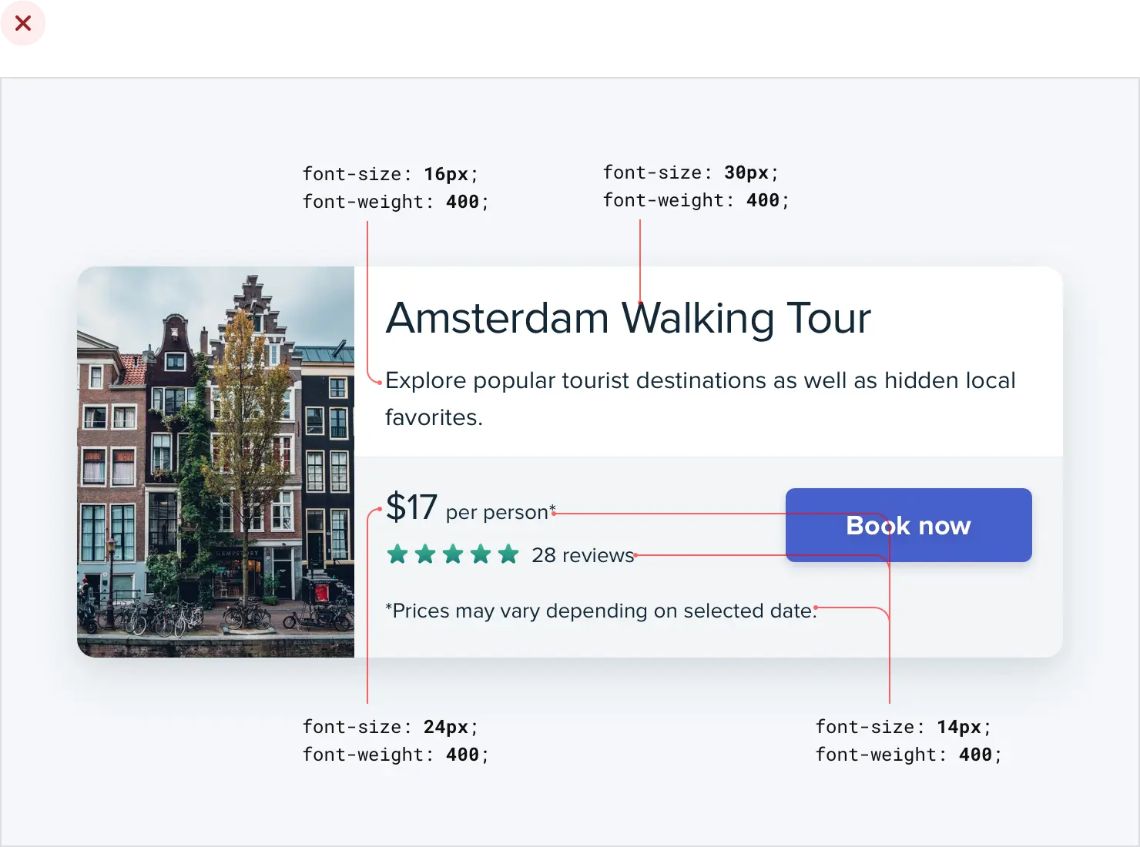Click the 'Prices may vary' footnote
The image size is (1140, 847).
point(600,611)
